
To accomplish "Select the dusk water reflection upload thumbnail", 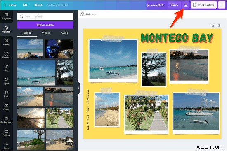I will 59,96.
